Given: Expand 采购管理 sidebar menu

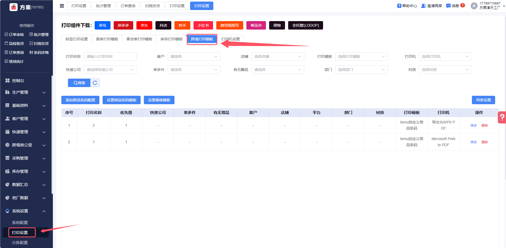Looking at the screenshot, I should [26, 158].
